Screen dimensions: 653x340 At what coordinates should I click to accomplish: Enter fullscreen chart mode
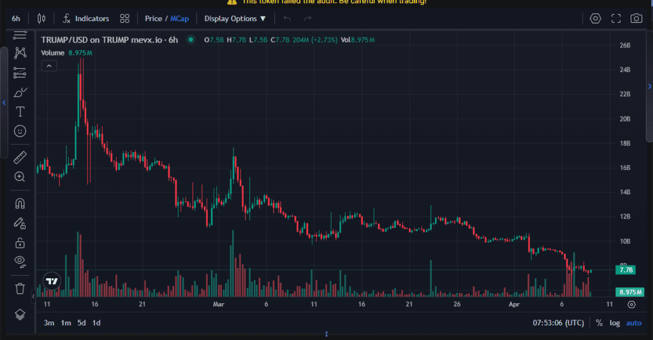[616, 18]
